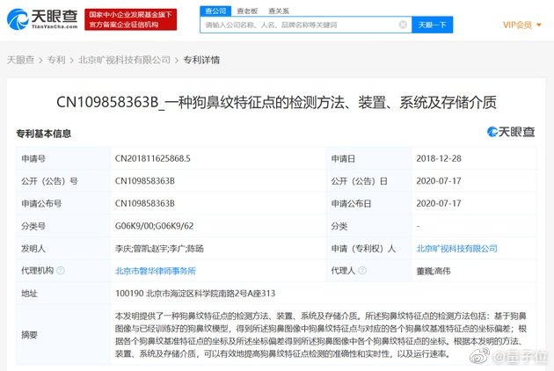Click the 天眼查 logo in header

44,20
